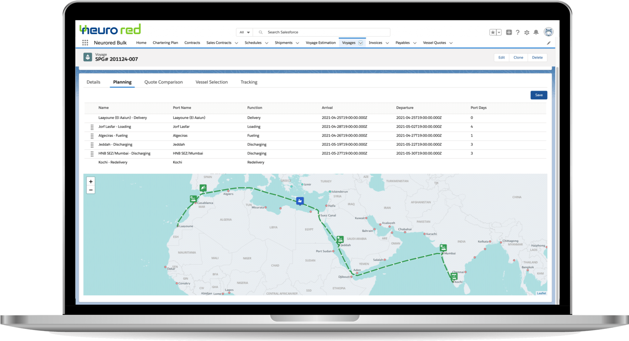
Task: Grab the Algeciras row drag handle
Action: pos(92,136)
